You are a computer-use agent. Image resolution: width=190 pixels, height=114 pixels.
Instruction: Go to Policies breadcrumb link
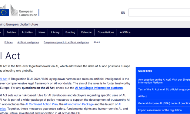(x=8, y=42)
